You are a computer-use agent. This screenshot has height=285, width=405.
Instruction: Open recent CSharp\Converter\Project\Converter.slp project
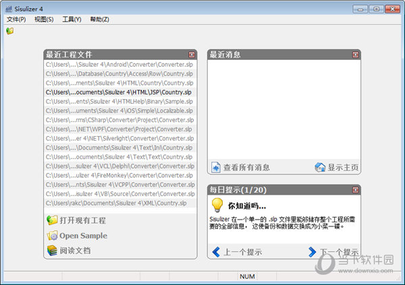120,120
